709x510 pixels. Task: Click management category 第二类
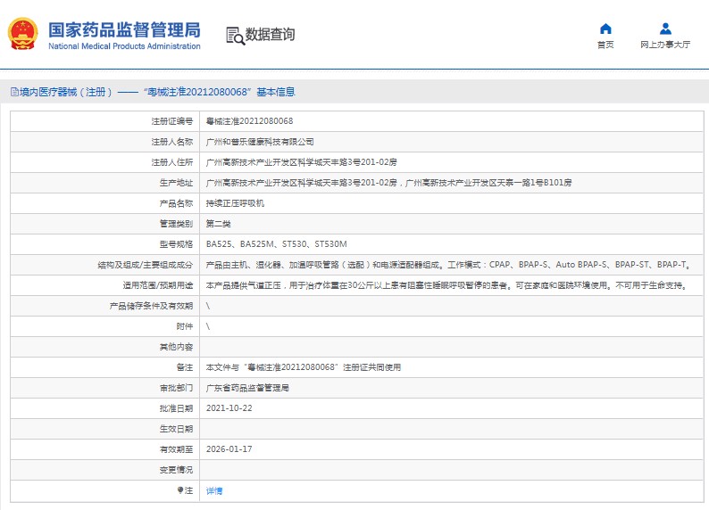pyautogui.click(x=218, y=224)
